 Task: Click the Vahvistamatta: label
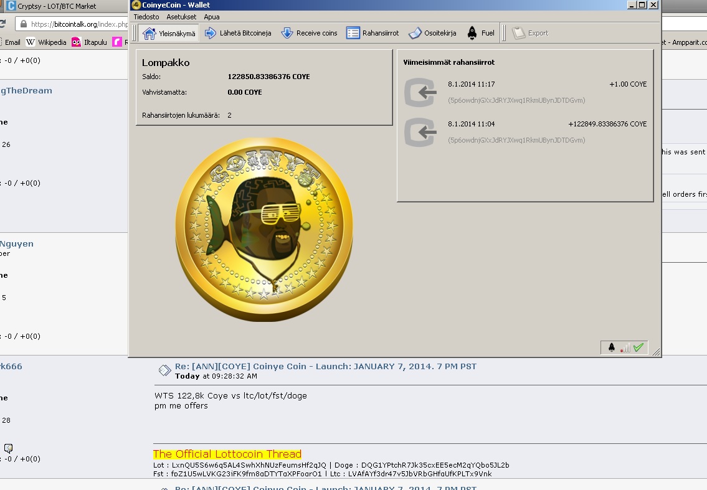click(x=164, y=92)
